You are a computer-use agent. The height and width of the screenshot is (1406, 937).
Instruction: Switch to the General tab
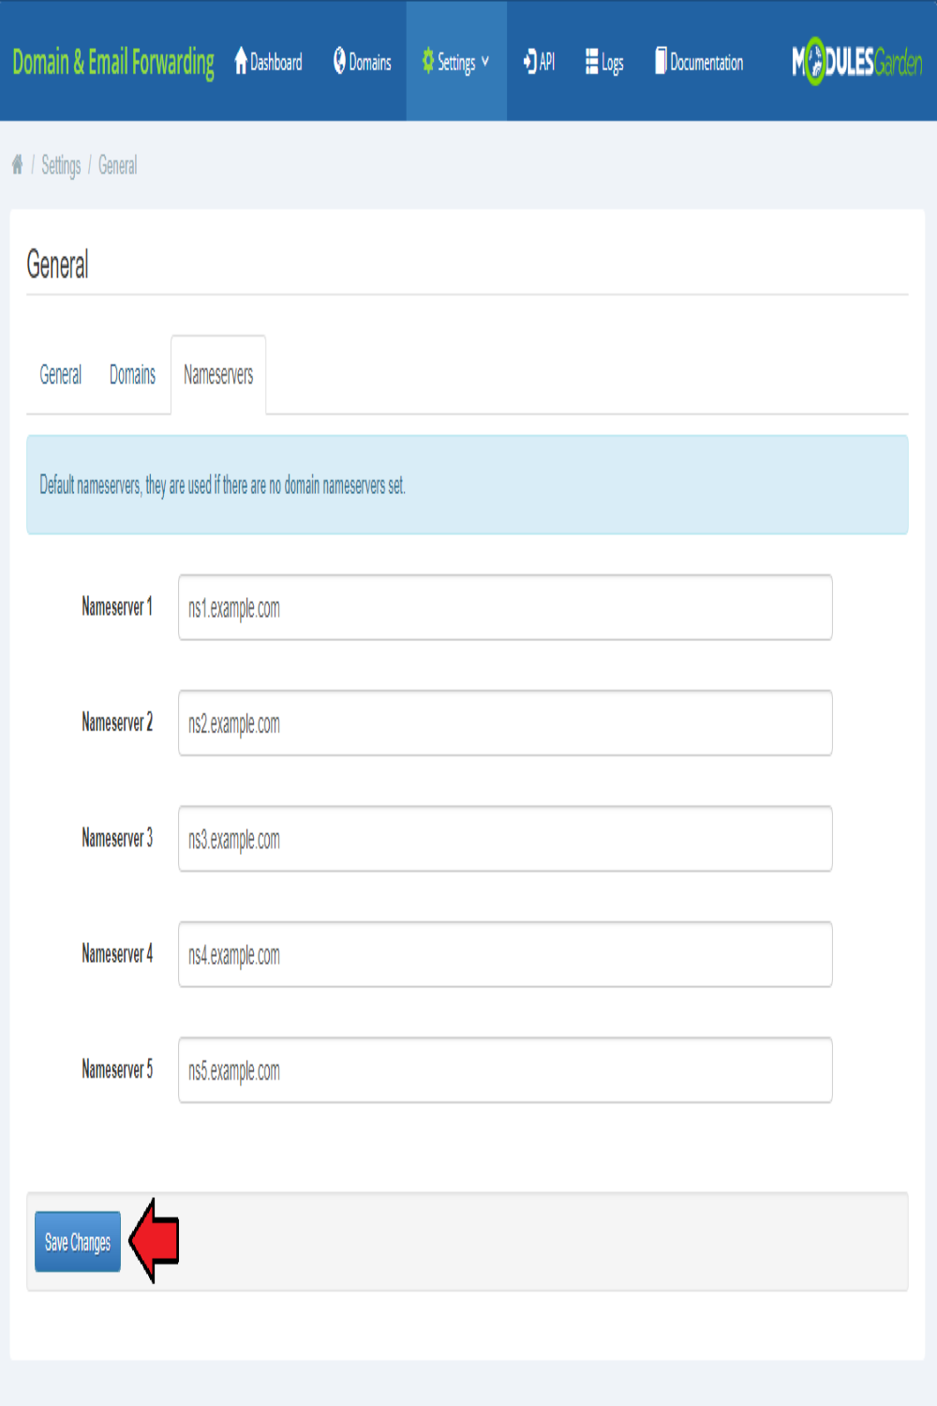61,375
